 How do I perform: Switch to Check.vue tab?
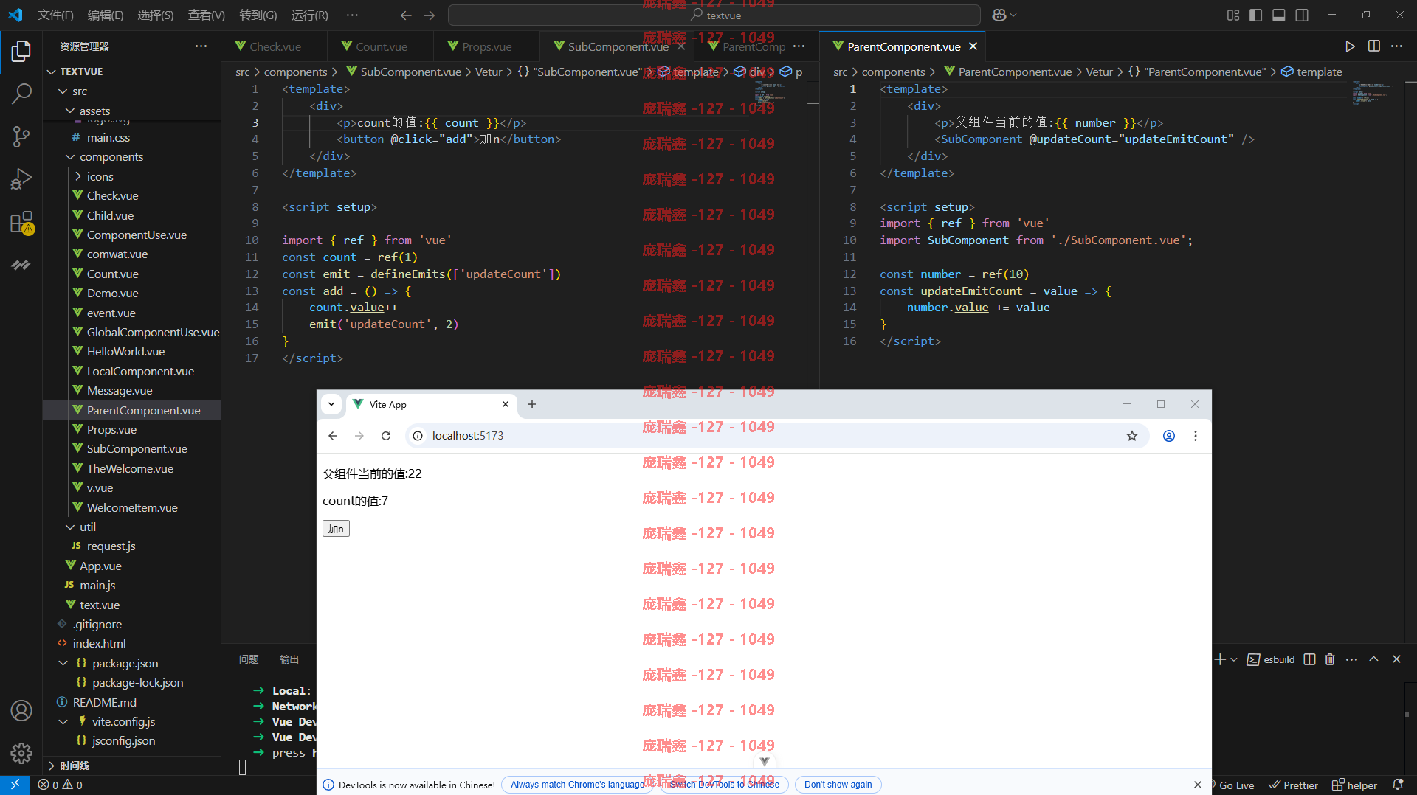275,46
